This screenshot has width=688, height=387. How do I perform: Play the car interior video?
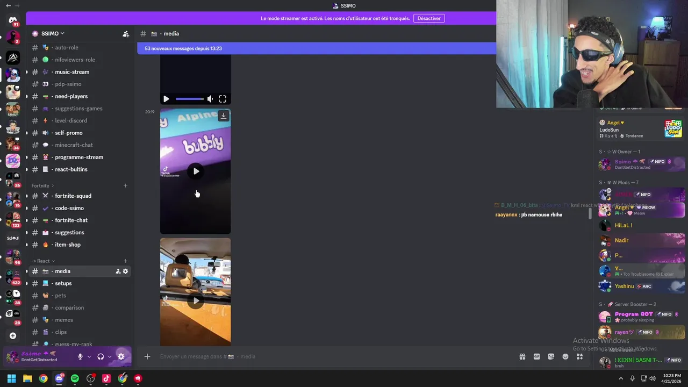click(196, 300)
